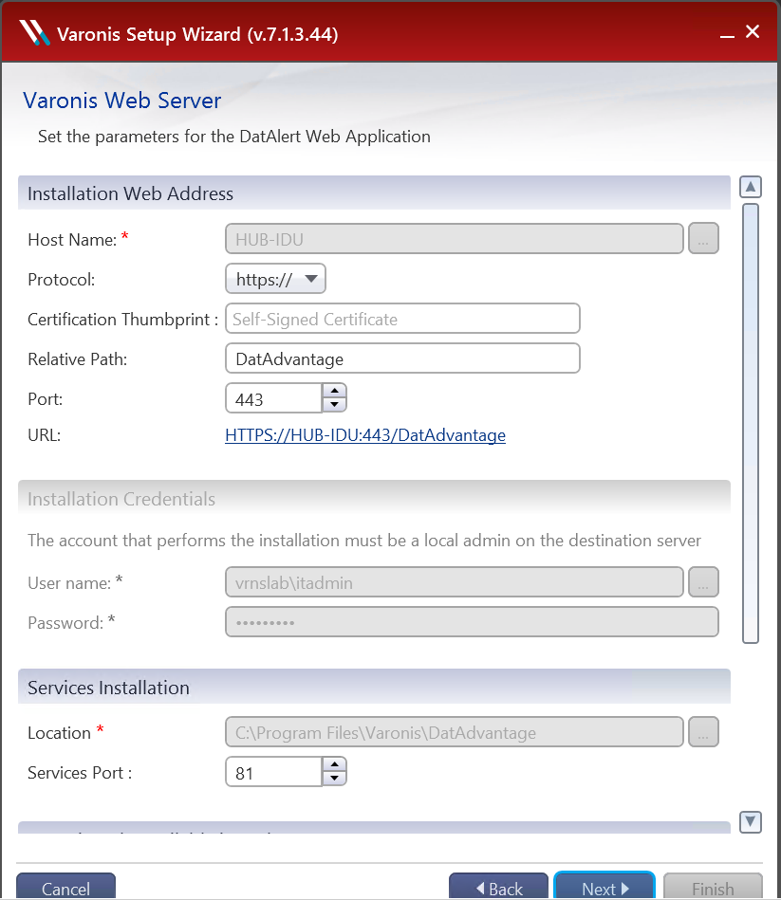Image resolution: width=781 pixels, height=900 pixels.
Task: Click the Varonis Web Server heading
Action: coord(121,101)
